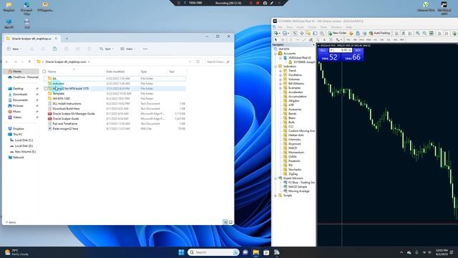Viewport: 458px width, 258px height.
Task: Click the refresh icon beside the address bar
Action: tap(198, 62)
